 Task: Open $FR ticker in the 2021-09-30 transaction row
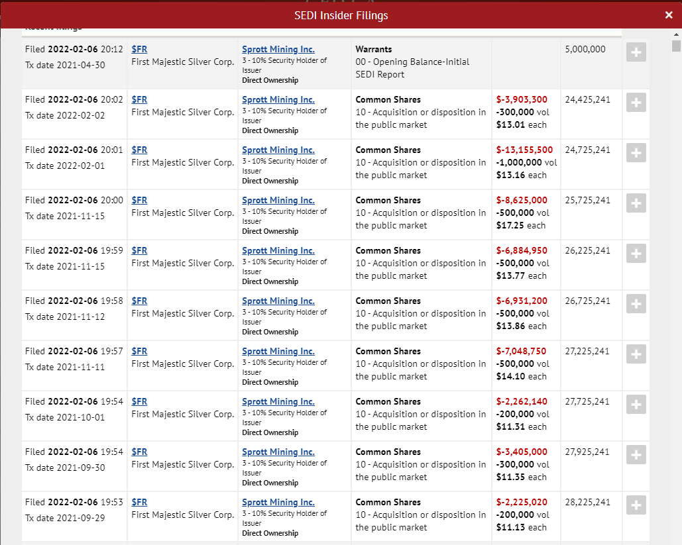(x=139, y=452)
